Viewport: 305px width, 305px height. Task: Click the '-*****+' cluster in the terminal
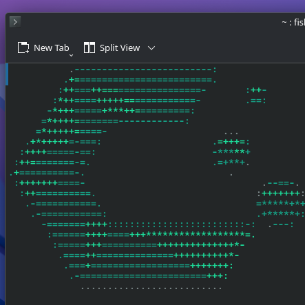231,151
